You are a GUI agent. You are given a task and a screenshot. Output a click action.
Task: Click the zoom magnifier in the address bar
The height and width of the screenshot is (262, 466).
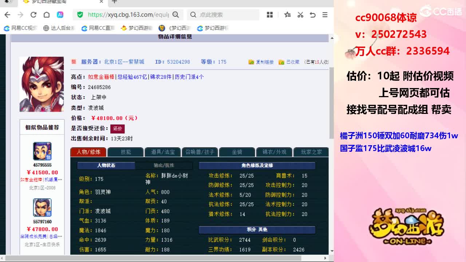click(x=176, y=15)
